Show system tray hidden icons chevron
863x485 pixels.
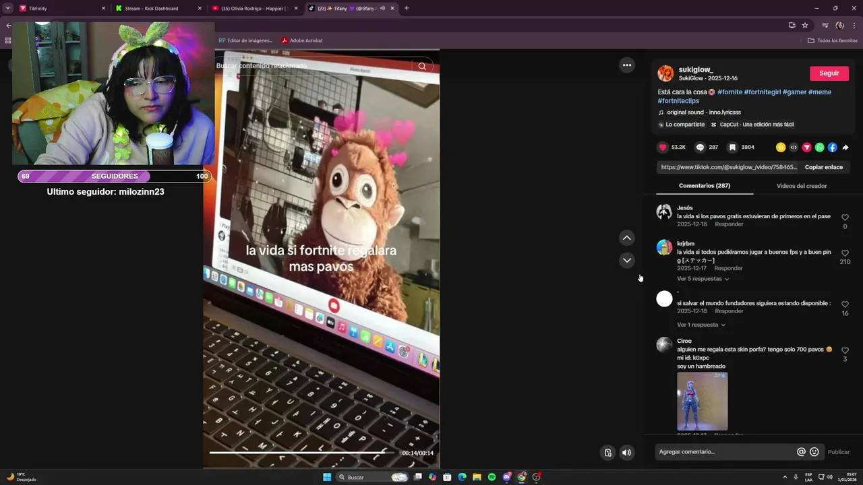pyautogui.click(x=785, y=477)
